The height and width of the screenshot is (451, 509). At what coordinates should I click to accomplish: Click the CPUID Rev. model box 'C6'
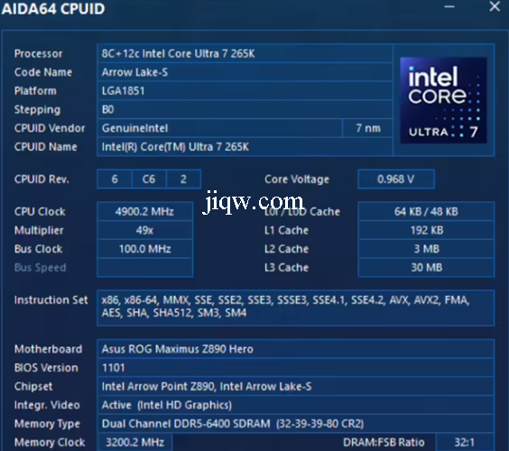coord(149,179)
